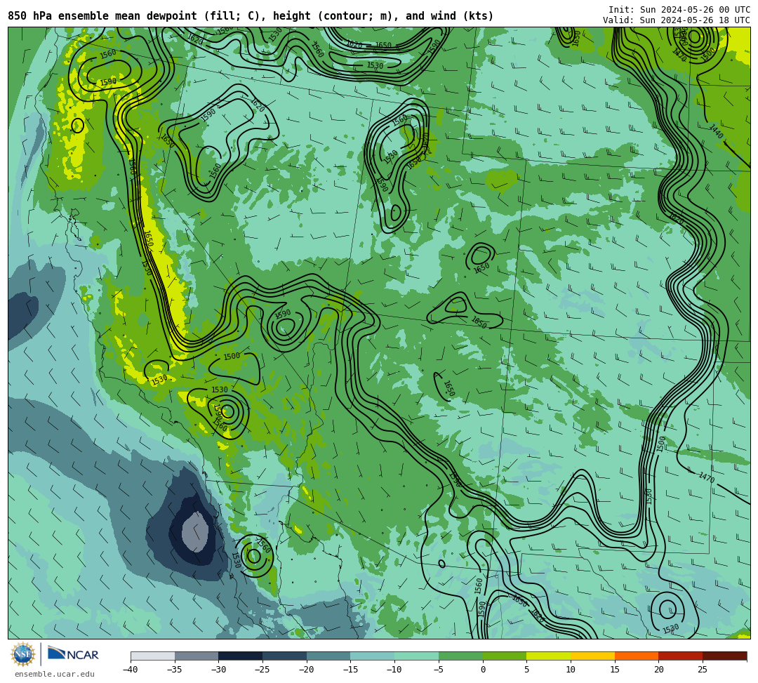Click the -20 colorbar tick label
Screen dimensions: 758x683
click(306, 670)
